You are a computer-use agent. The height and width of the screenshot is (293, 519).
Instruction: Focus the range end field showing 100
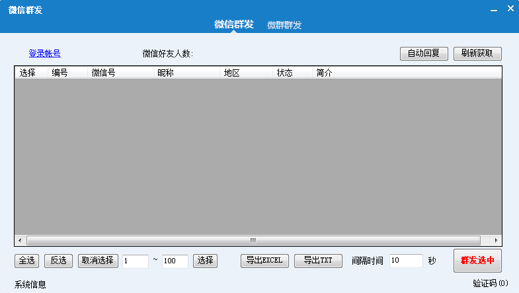(x=175, y=261)
